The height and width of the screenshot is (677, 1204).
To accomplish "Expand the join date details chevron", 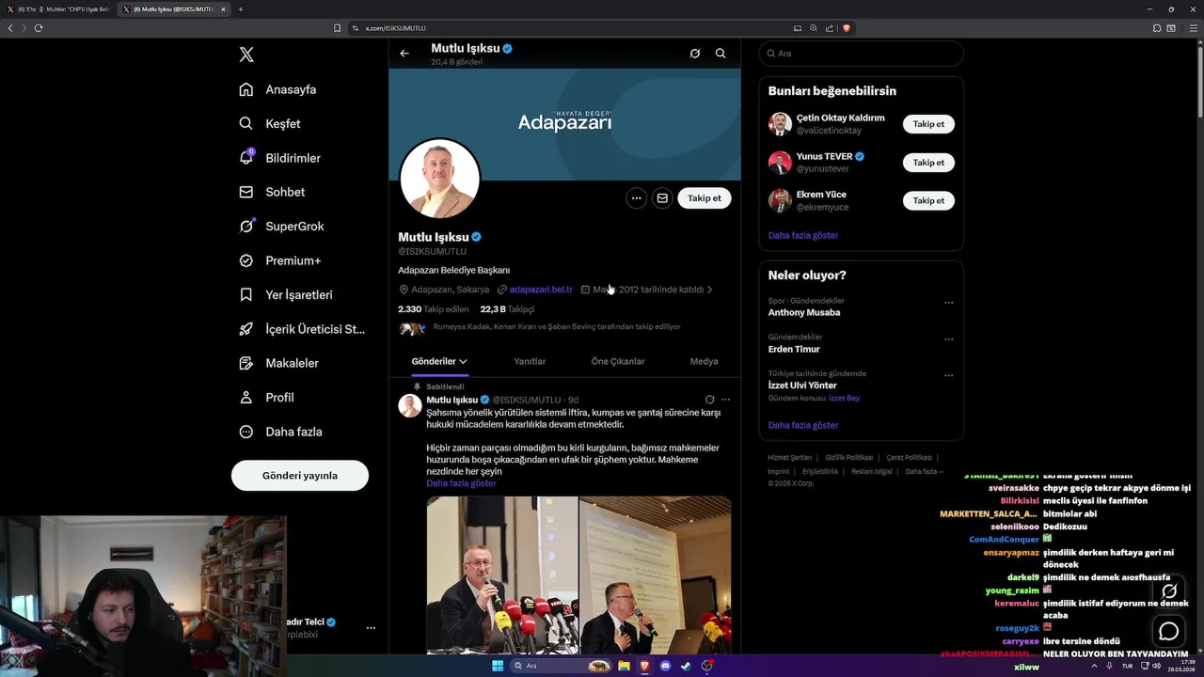I will point(709,290).
